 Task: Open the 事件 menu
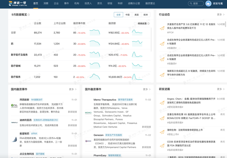point(66,3)
